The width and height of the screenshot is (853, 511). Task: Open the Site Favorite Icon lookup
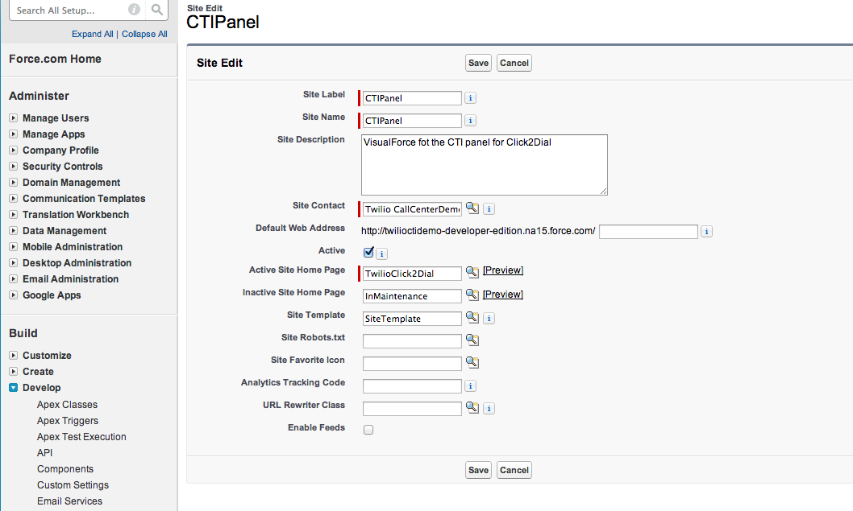pos(472,363)
